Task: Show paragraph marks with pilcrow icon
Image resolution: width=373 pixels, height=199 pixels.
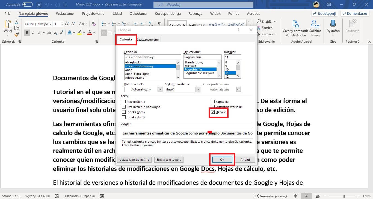Action: tap(159, 24)
